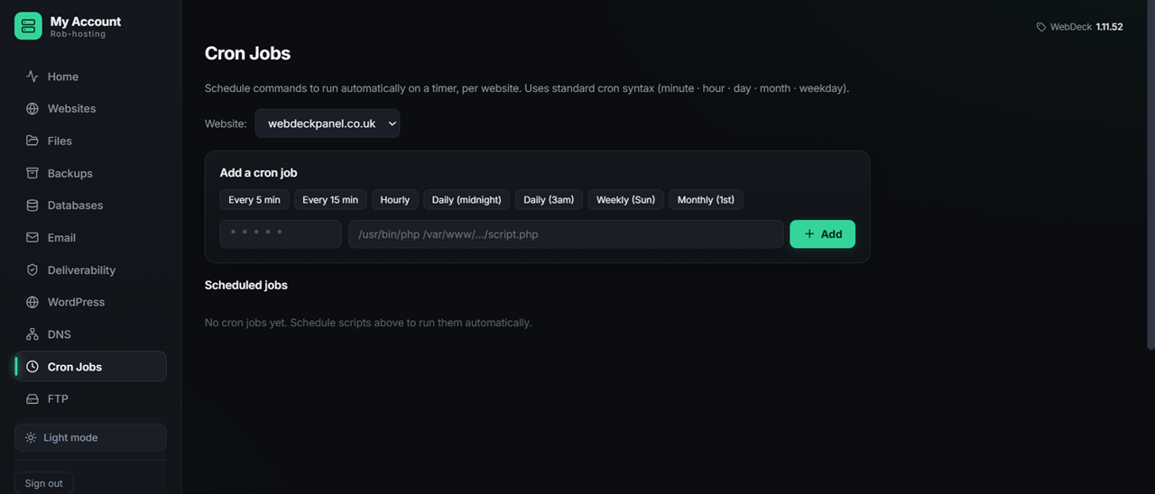Click the Databases cylinder icon
The height and width of the screenshot is (494, 1155).
[x=32, y=206]
